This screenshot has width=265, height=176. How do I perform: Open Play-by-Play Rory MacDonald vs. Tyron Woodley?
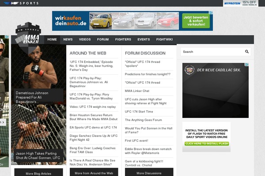[x=91, y=96]
